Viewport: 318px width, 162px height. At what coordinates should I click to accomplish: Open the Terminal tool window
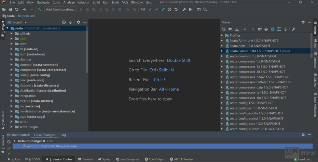(x=86, y=159)
